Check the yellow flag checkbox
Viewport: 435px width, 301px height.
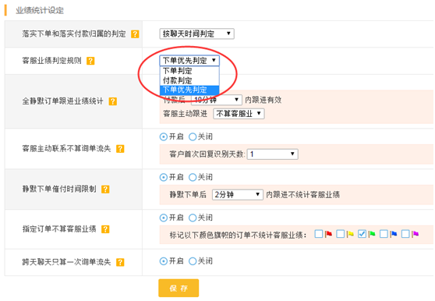coord(341,234)
